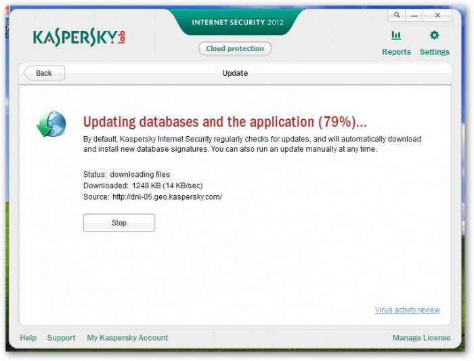Click the Kaspersky Lab logo
Screen dimensions: 474x361
pos(79,37)
